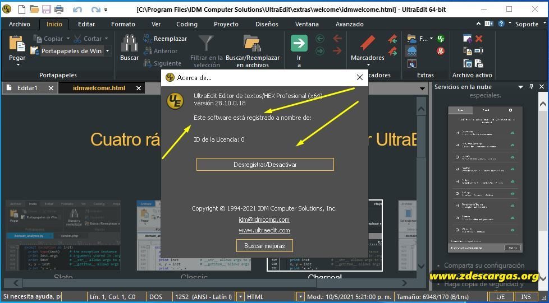Toggle the L/E read/write status button
The image size is (549, 303).
(500, 297)
